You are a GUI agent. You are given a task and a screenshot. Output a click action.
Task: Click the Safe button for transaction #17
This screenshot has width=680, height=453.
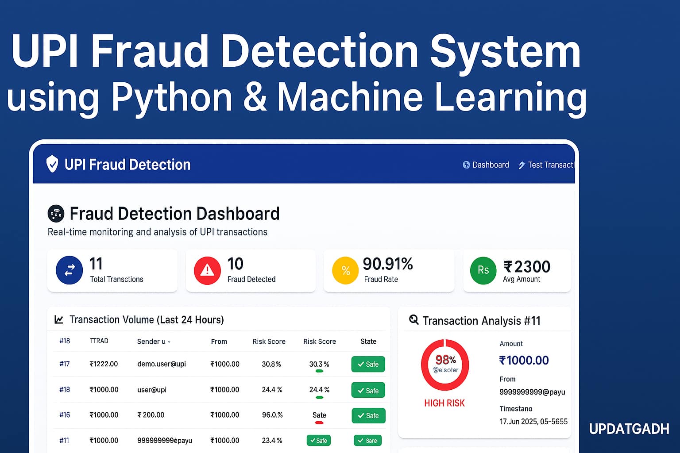click(368, 364)
